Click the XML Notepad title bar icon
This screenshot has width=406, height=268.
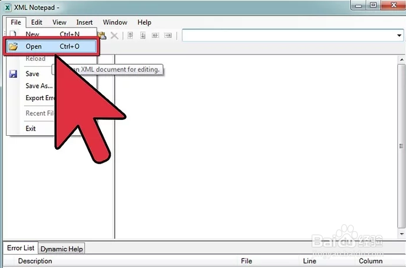pos(8,8)
